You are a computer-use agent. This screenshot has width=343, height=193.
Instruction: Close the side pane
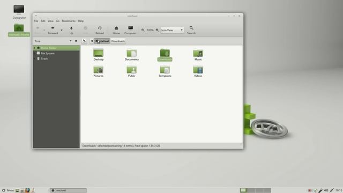tap(76, 41)
